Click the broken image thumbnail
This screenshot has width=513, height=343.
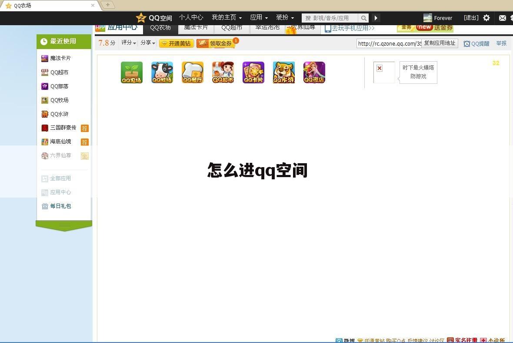[x=384, y=72]
